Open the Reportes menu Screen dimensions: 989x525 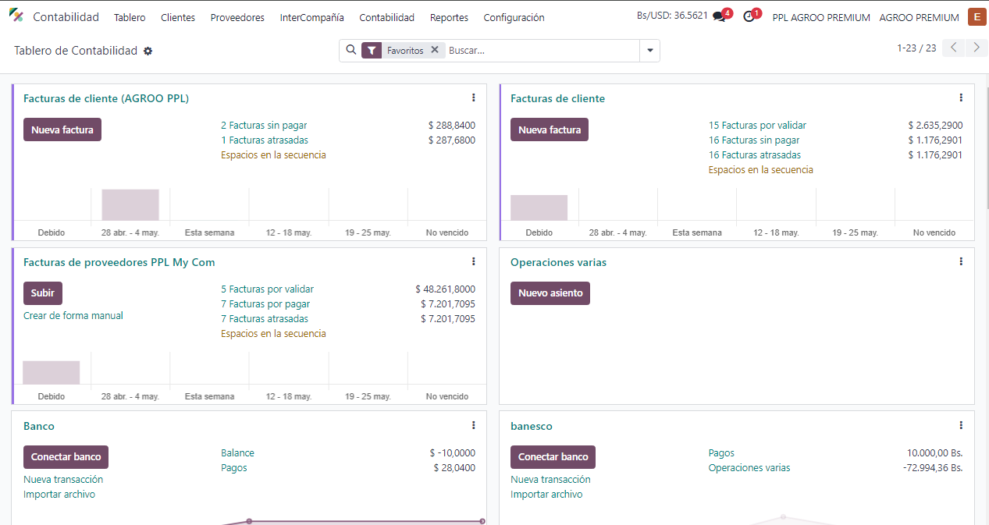tap(449, 17)
